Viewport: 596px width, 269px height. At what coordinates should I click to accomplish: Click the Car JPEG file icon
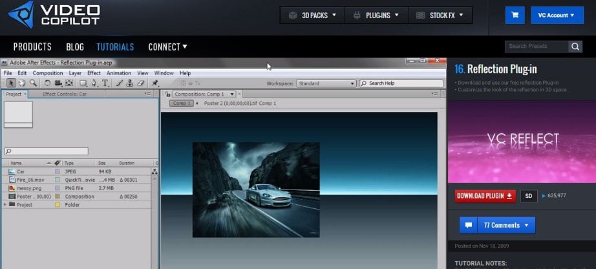coord(12,171)
